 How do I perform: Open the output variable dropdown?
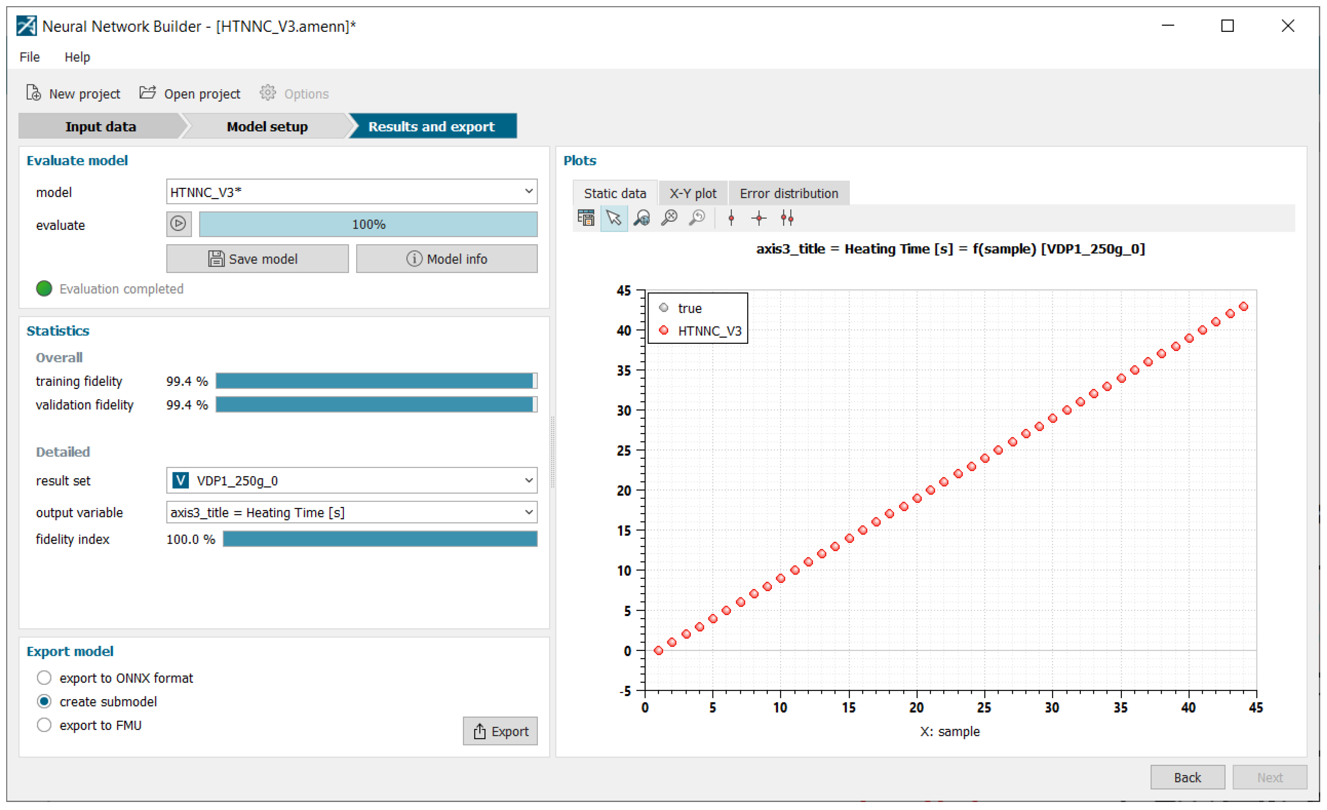[351, 512]
